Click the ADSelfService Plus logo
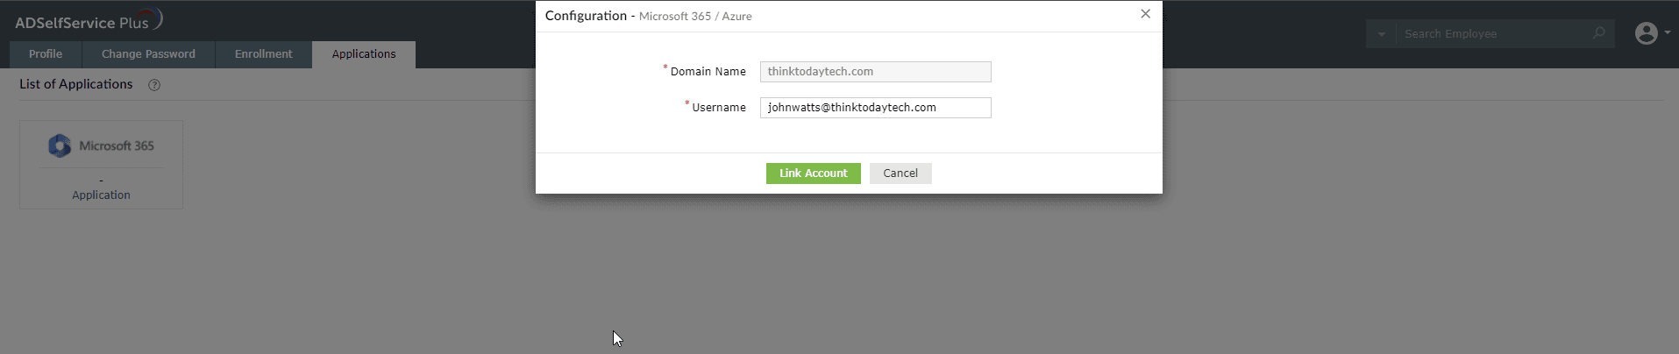The height and width of the screenshot is (354, 1679). 88,21
